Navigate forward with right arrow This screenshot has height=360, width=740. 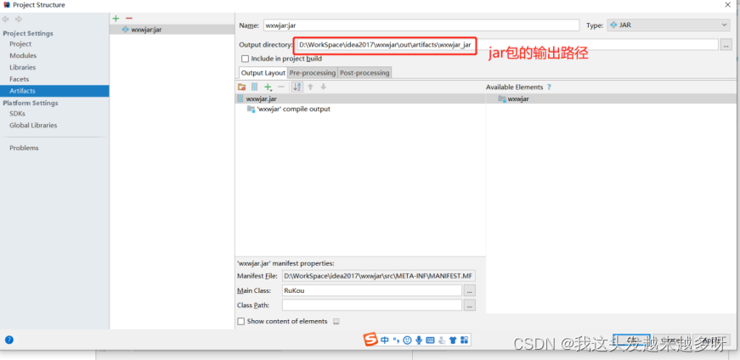coord(19,20)
